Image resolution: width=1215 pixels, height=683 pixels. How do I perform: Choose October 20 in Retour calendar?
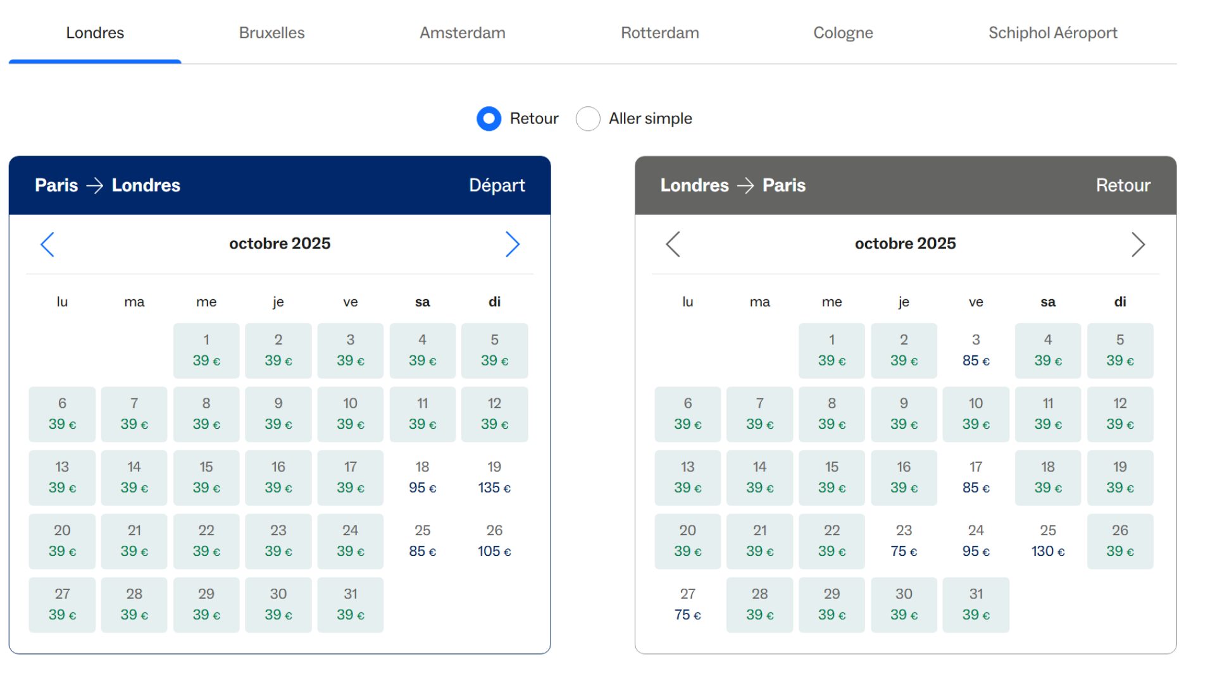688,541
